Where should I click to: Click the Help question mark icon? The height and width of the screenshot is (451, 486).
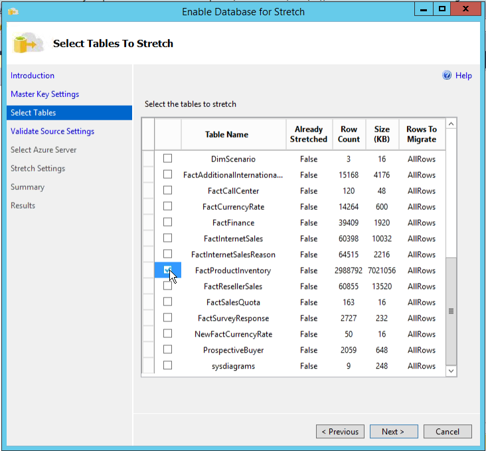click(x=447, y=75)
